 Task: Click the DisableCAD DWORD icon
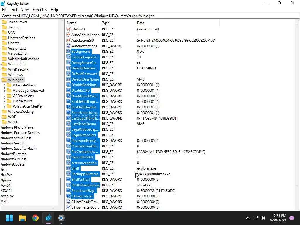point(69,90)
